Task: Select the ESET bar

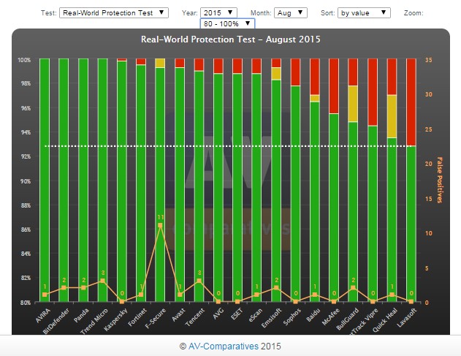Action: coord(237,180)
